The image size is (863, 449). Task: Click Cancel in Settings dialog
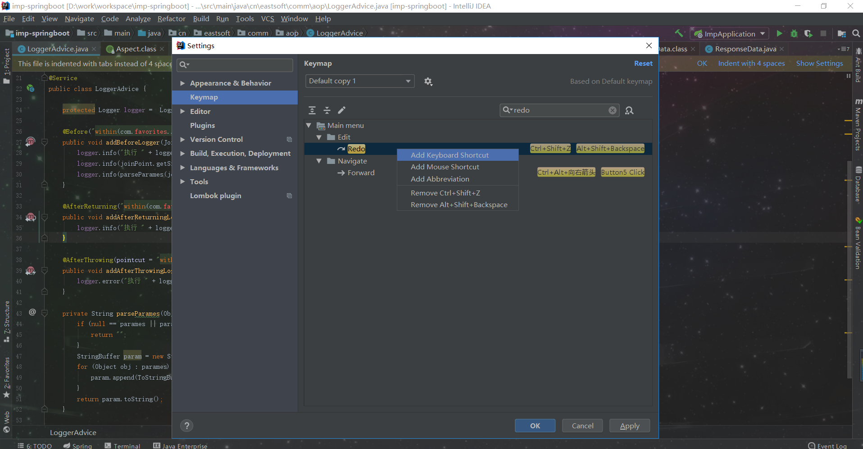[x=582, y=426]
